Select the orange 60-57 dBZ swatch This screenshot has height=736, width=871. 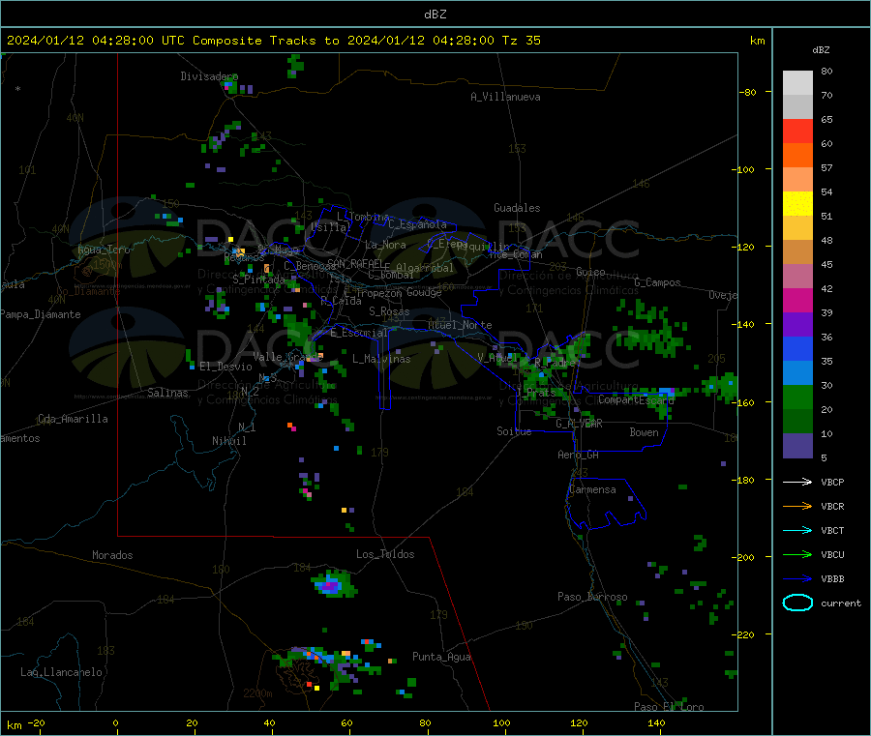[x=797, y=156]
